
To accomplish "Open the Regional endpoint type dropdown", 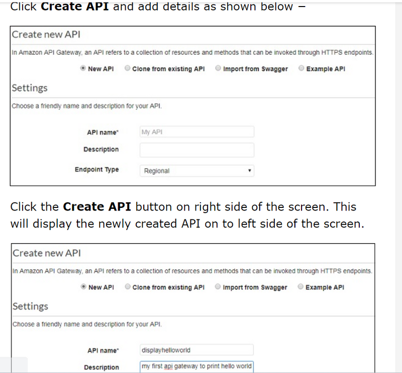I will pos(196,171).
